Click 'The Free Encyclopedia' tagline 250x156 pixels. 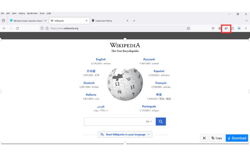125,51
